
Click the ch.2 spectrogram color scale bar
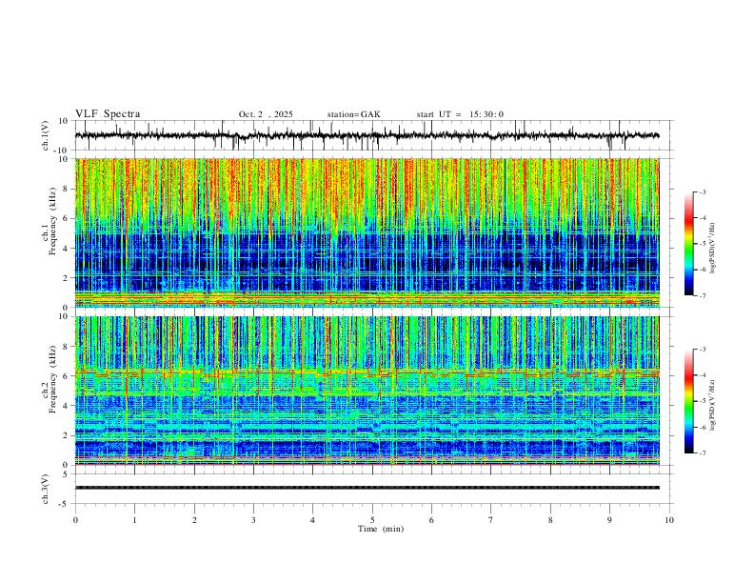[x=688, y=401]
